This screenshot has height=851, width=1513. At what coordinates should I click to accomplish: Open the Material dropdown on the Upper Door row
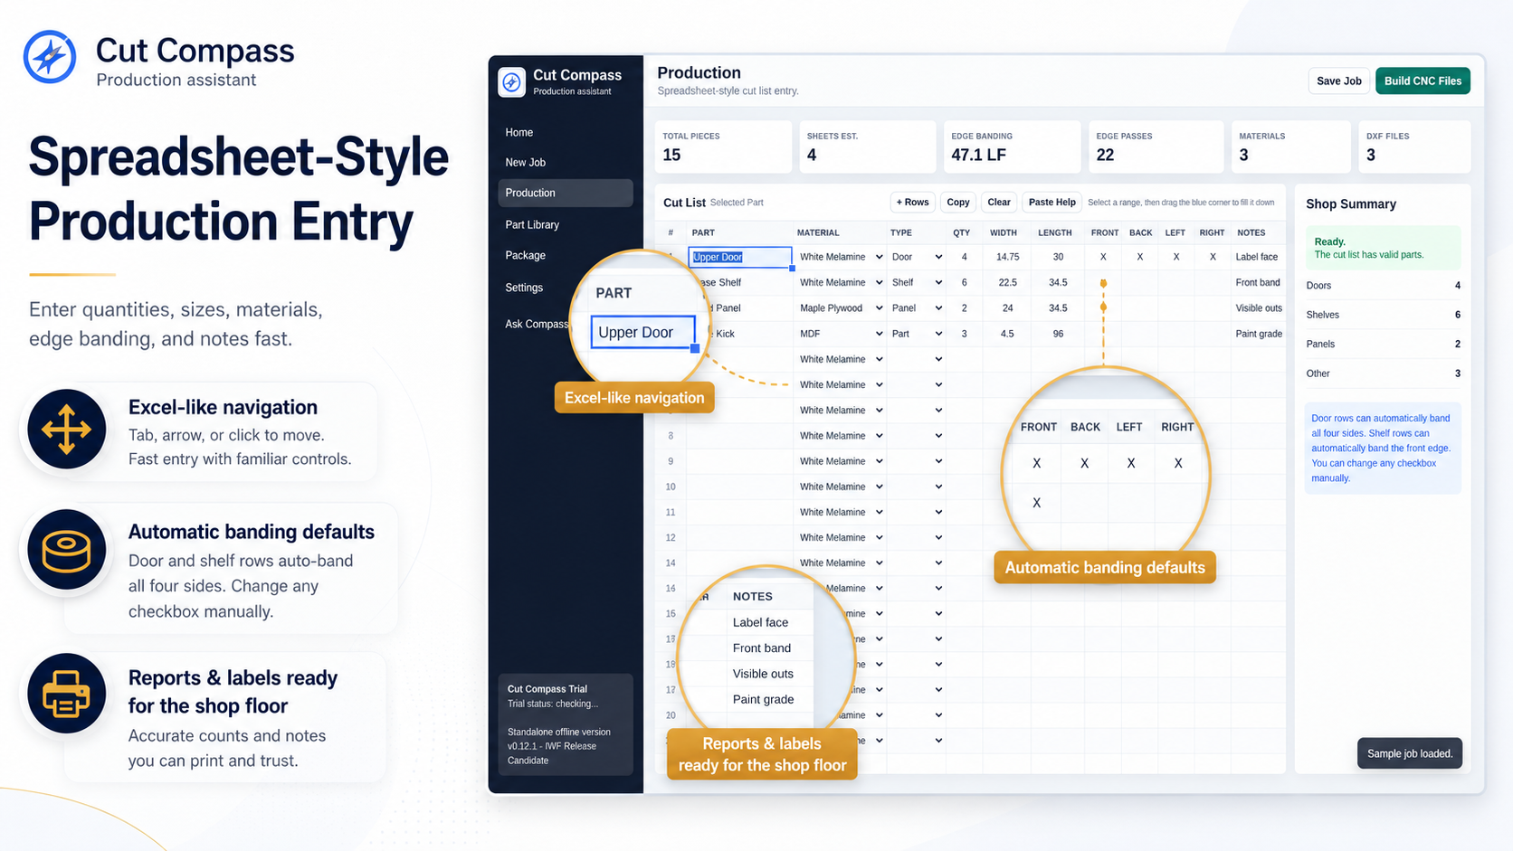(841, 257)
